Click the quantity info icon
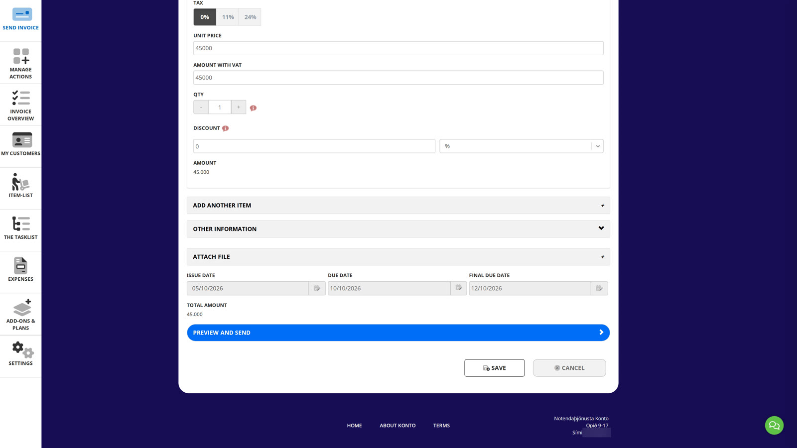 [253, 108]
